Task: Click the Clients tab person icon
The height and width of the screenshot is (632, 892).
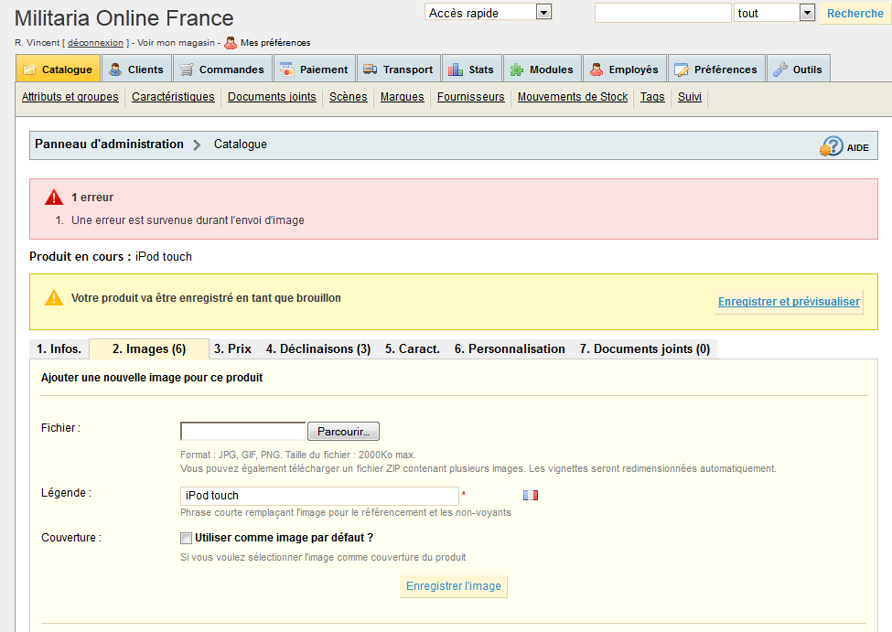Action: [115, 70]
